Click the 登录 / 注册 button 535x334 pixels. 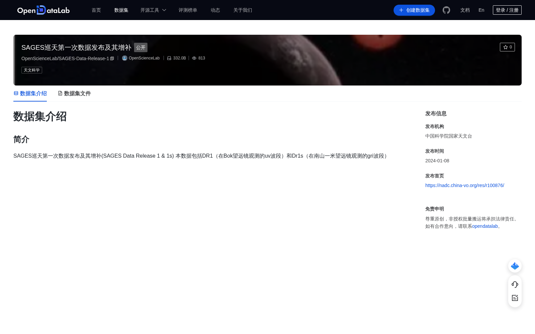pyautogui.click(x=507, y=10)
